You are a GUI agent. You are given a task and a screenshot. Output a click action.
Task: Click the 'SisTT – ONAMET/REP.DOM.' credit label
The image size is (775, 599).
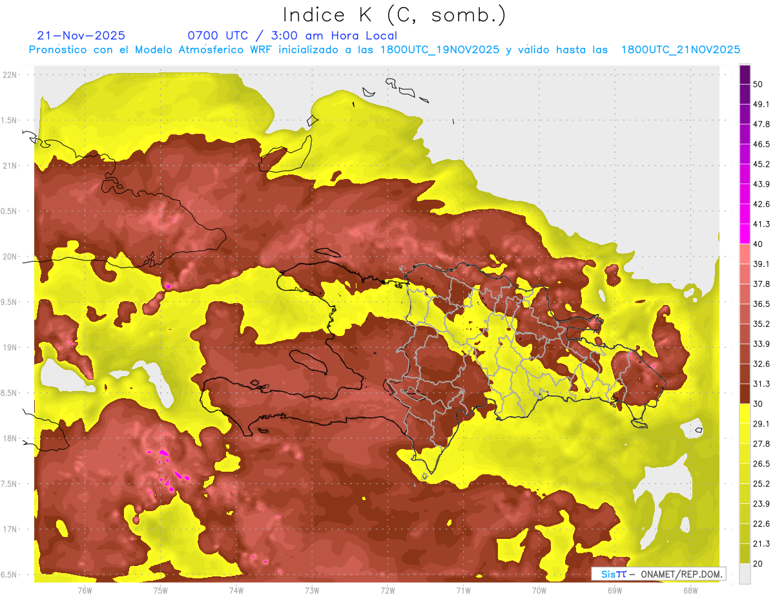pyautogui.click(x=657, y=574)
